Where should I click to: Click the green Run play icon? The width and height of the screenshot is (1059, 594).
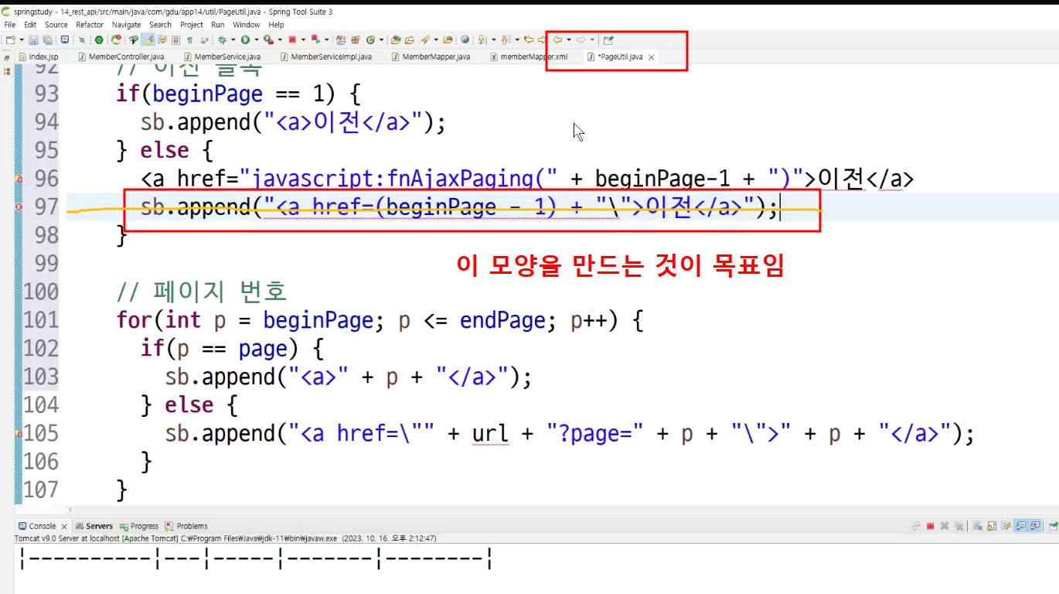[245, 39]
